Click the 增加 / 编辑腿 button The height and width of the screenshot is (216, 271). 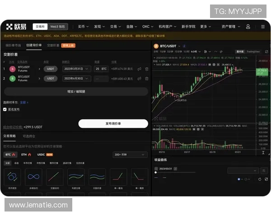[76, 91]
